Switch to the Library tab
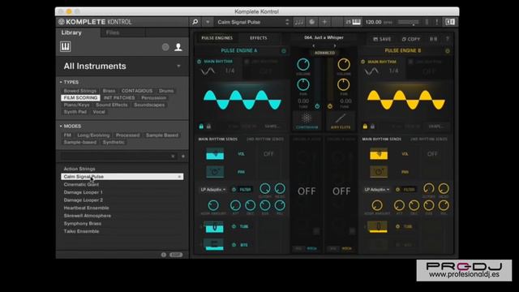519x292 pixels. tap(71, 32)
